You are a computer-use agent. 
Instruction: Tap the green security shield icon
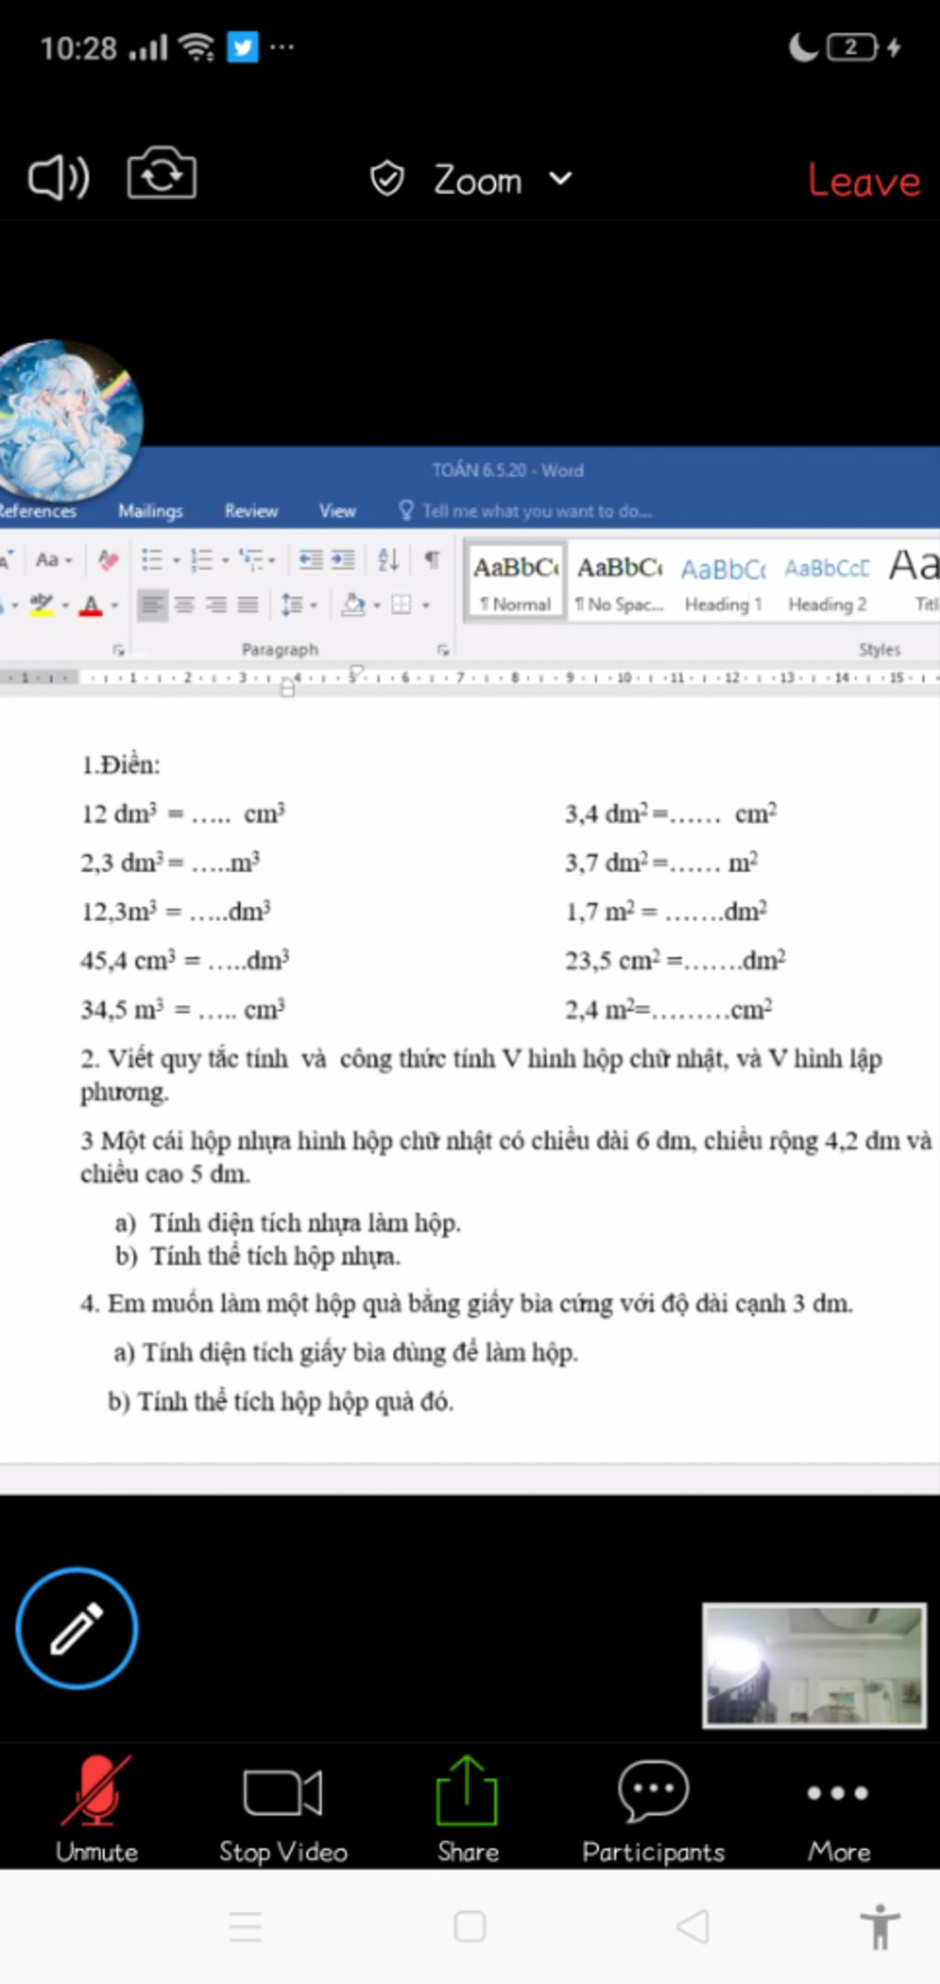[387, 179]
